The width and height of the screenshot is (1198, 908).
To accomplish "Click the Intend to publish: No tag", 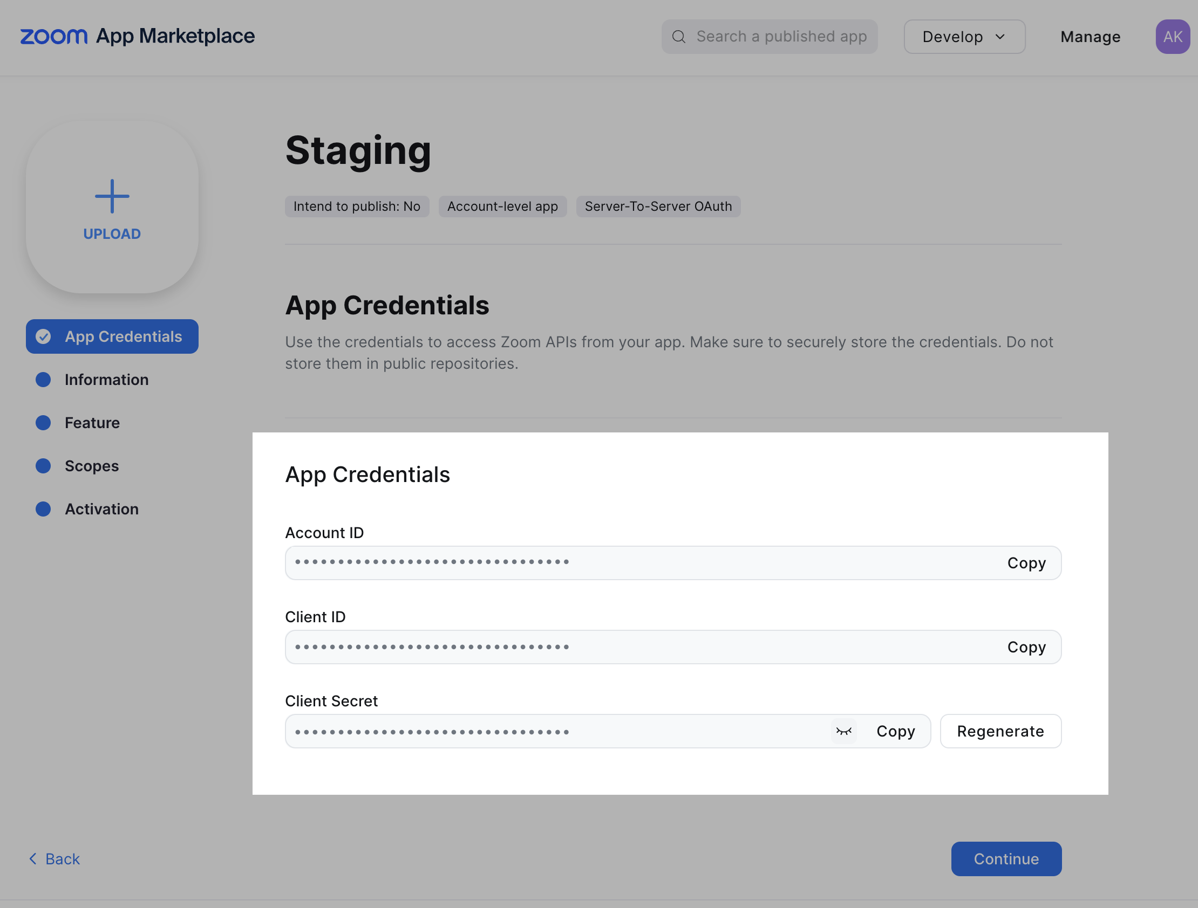I will 357,206.
